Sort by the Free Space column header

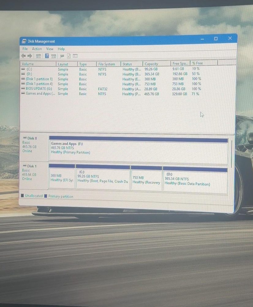click(x=180, y=63)
